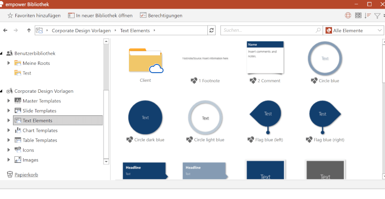This screenshot has height=199, width=385.
Task: Go back with the left arrow
Action: pos(5,30)
